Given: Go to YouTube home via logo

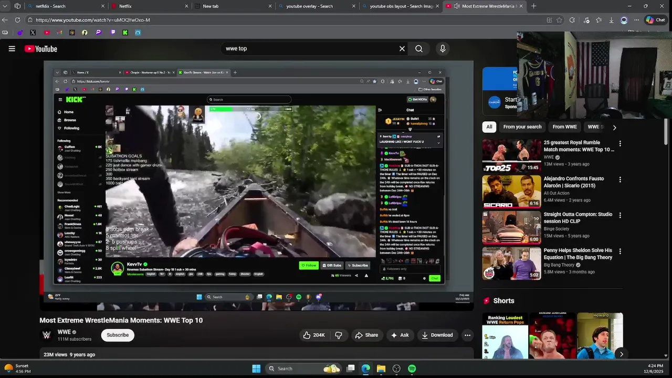Looking at the screenshot, I should point(41,49).
